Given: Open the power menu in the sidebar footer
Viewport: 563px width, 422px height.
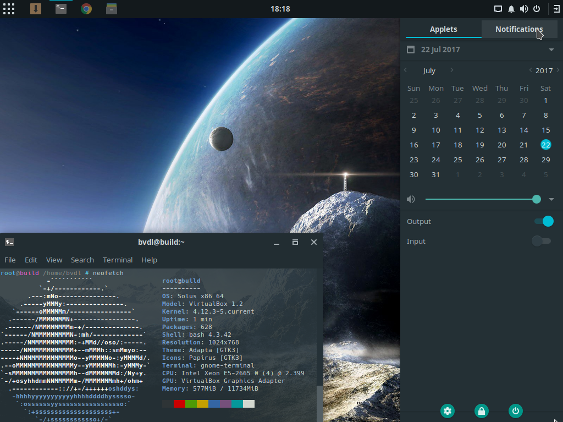Looking at the screenshot, I should [x=516, y=411].
